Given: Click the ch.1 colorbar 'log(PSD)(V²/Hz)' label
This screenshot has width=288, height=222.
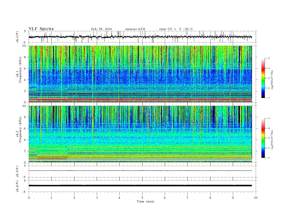Looking at the screenshot, I should pos(272,79).
